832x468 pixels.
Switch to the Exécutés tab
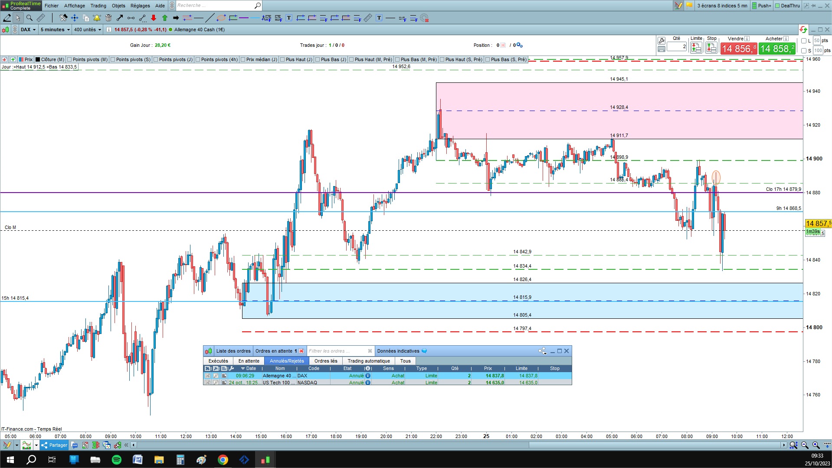coord(218,361)
